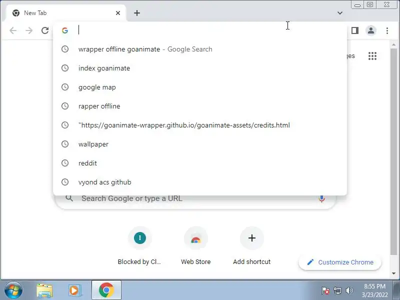Click the page scrollbar up arrow

pos(393,44)
